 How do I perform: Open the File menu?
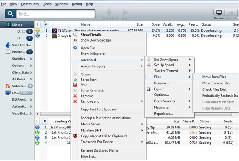[x=3, y=4]
